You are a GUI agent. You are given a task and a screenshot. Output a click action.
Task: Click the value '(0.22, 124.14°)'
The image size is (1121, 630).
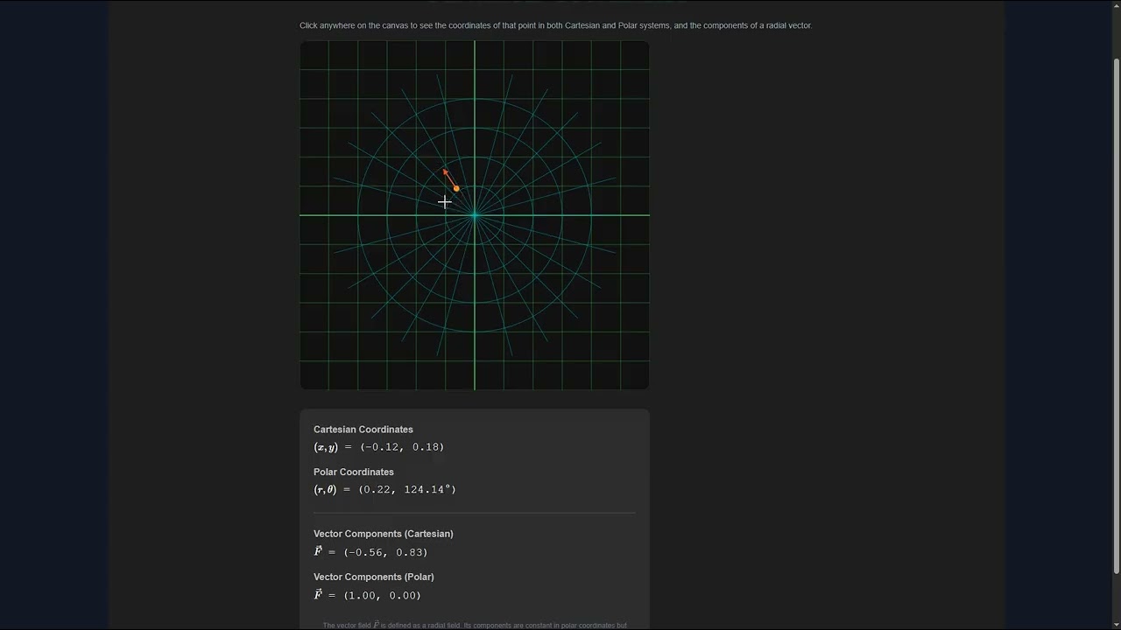pyautogui.click(x=407, y=490)
